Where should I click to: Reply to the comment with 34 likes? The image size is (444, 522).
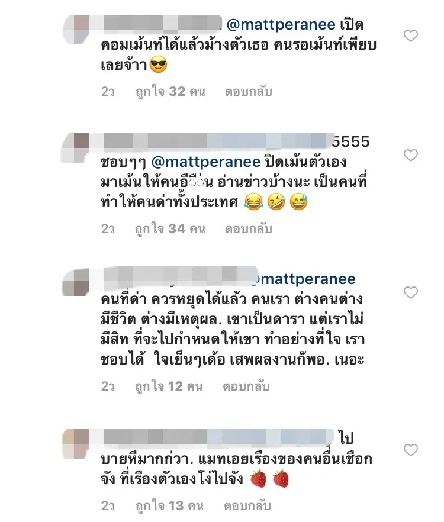(249, 228)
